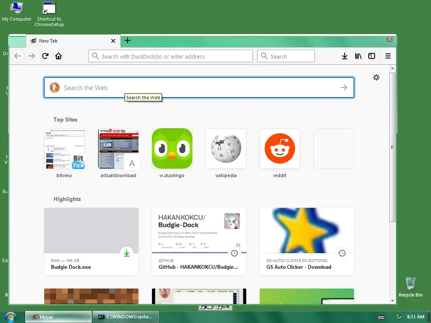Open the Budgie Dock.exe highlight card

pos(91,241)
